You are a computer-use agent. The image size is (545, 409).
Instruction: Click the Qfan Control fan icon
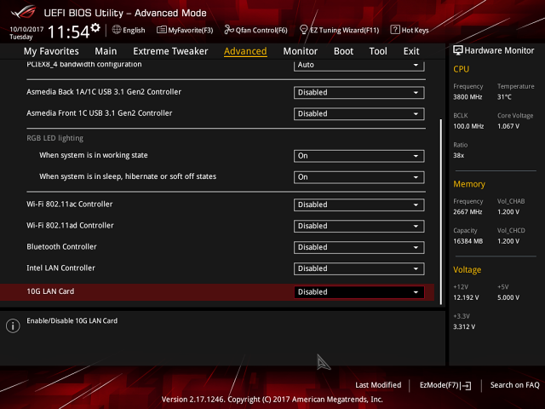pos(229,30)
